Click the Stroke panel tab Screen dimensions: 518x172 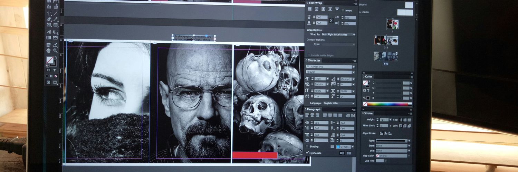click(x=368, y=113)
